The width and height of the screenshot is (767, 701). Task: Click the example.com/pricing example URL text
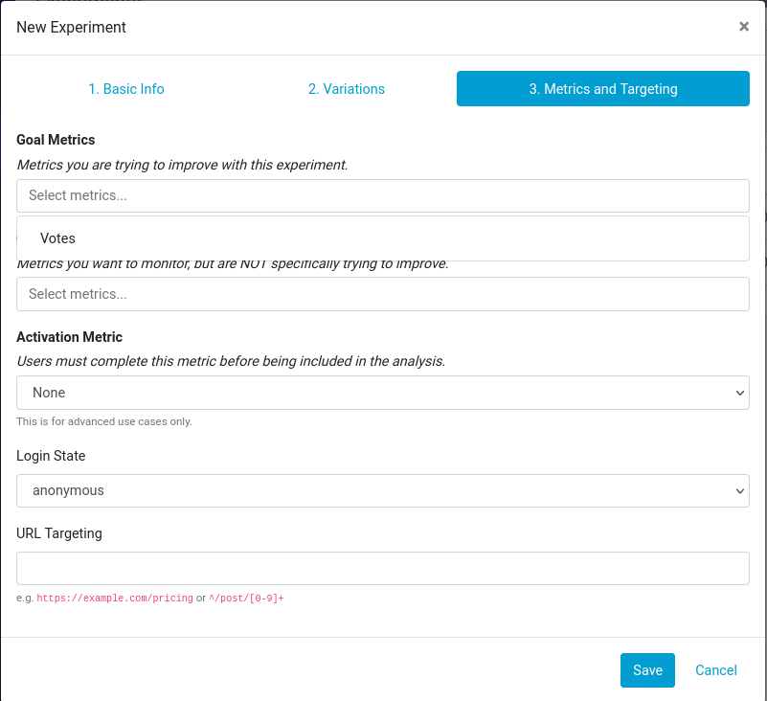[x=115, y=599]
